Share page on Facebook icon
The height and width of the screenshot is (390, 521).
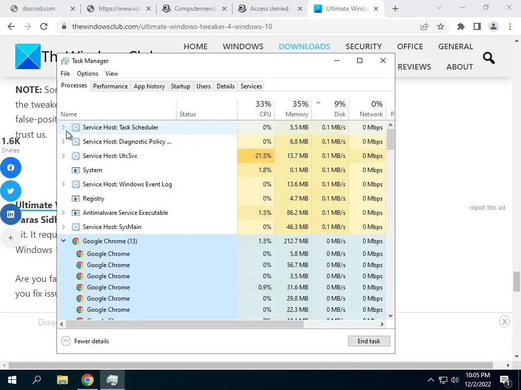pyautogui.click(x=11, y=168)
